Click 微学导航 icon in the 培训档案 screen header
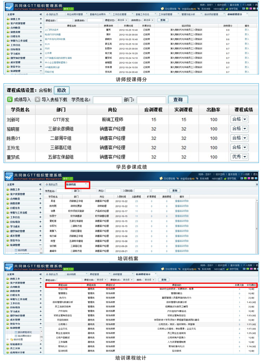The height and width of the screenshot is (364, 261). click(225, 179)
